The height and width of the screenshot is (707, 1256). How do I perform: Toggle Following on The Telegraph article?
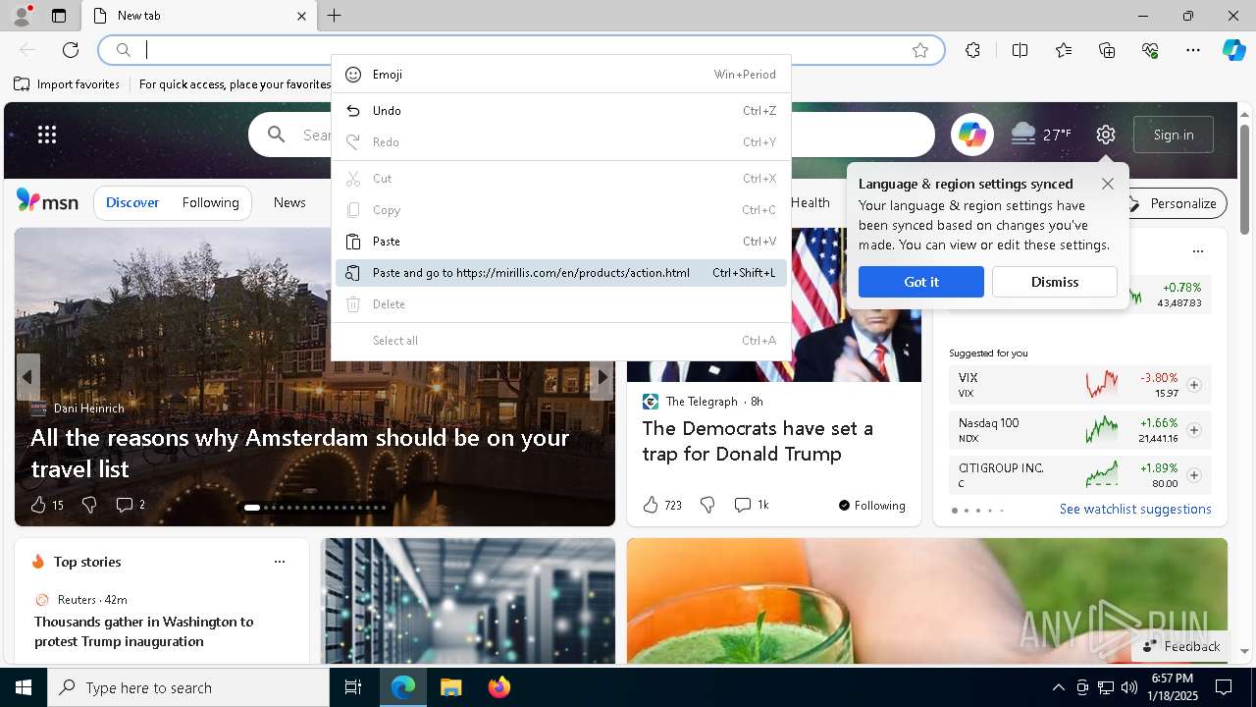coord(871,506)
